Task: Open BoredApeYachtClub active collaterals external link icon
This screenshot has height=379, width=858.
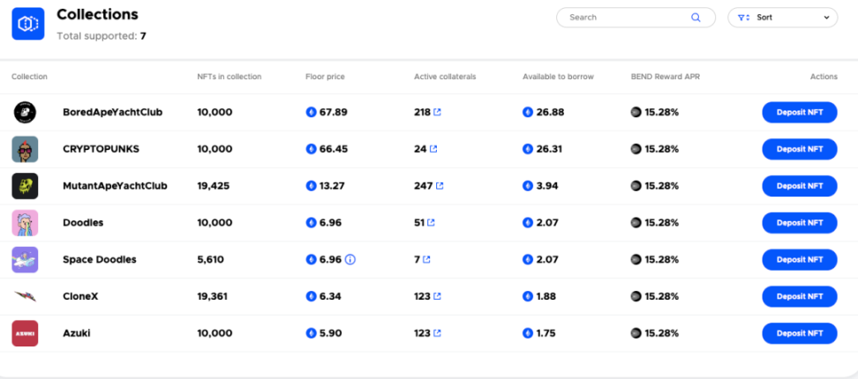Action: pos(437,113)
